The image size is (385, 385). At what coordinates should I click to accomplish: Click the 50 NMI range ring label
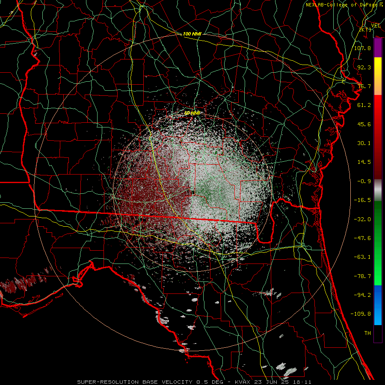coord(192,113)
